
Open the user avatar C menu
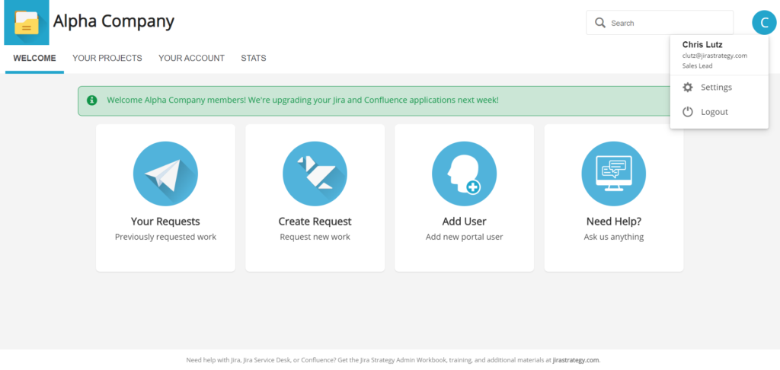click(x=764, y=22)
